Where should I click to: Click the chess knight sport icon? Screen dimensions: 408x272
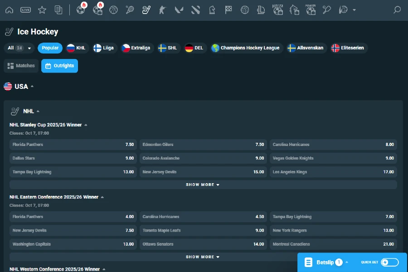point(213,10)
